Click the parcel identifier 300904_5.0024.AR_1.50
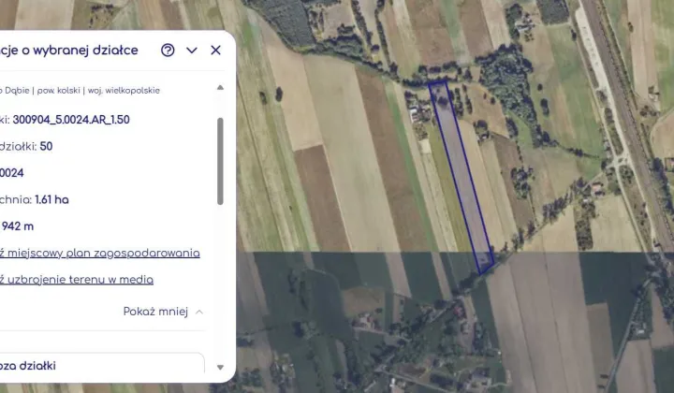Image resolution: width=674 pixels, height=393 pixels. 71,120
